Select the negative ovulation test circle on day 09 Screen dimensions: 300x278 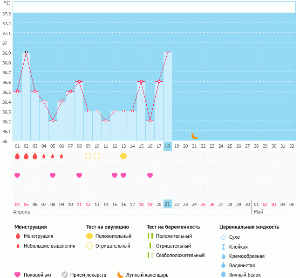(88, 156)
